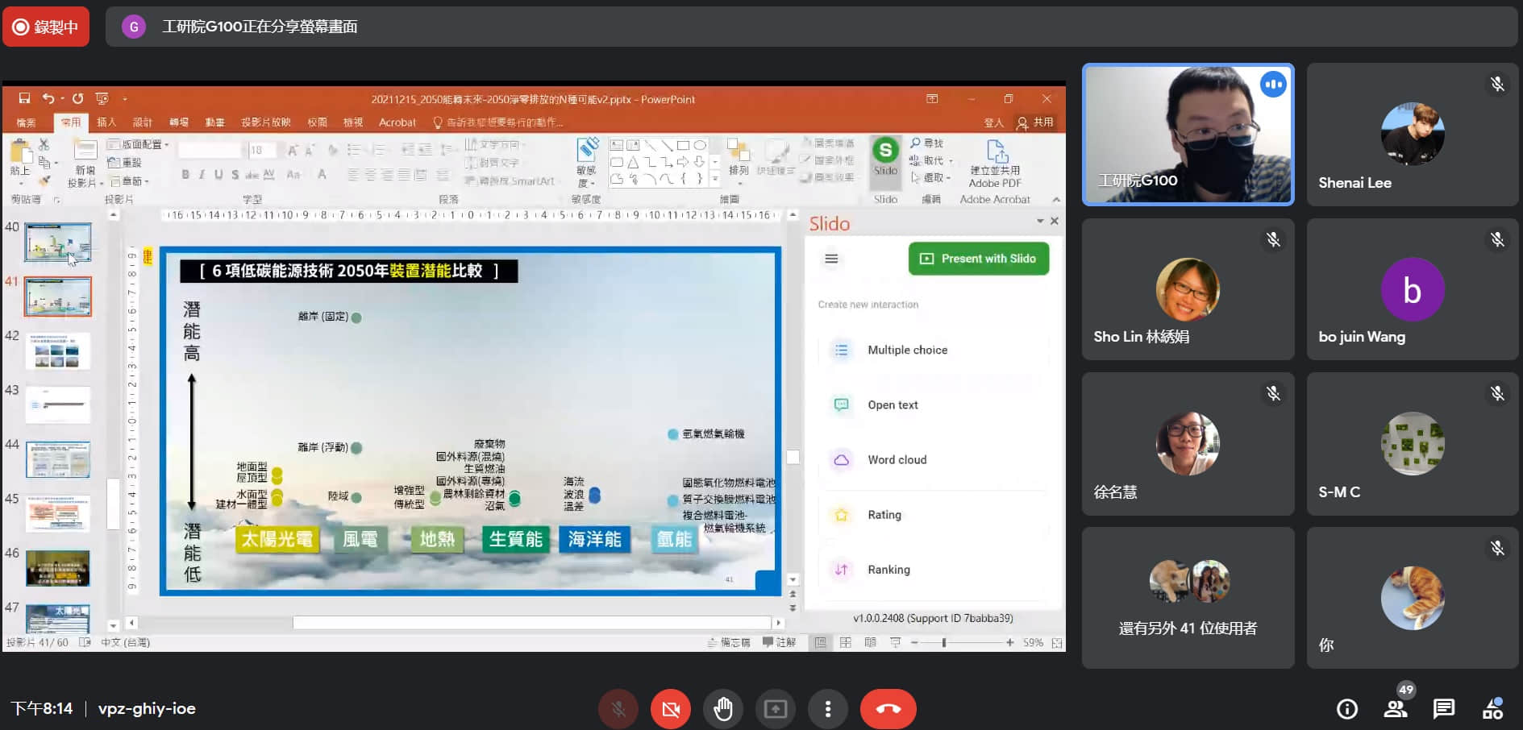Screen dimensions: 1523x730
Task: Click the present screen icon
Action: tap(776, 709)
